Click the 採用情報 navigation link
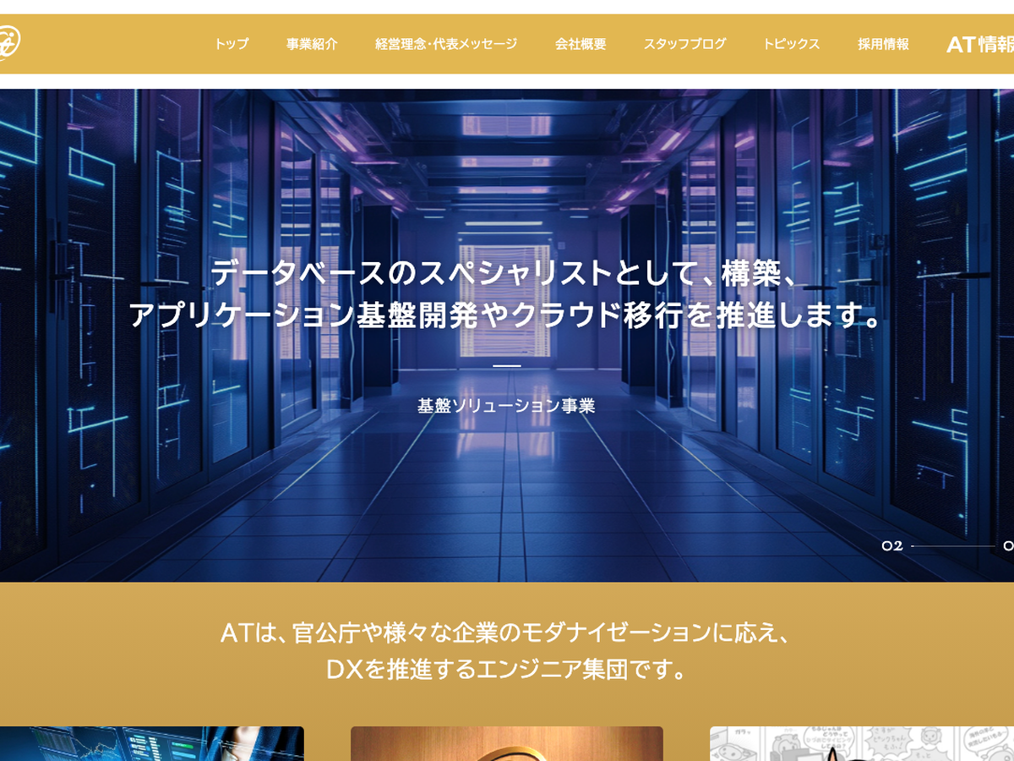 click(883, 44)
